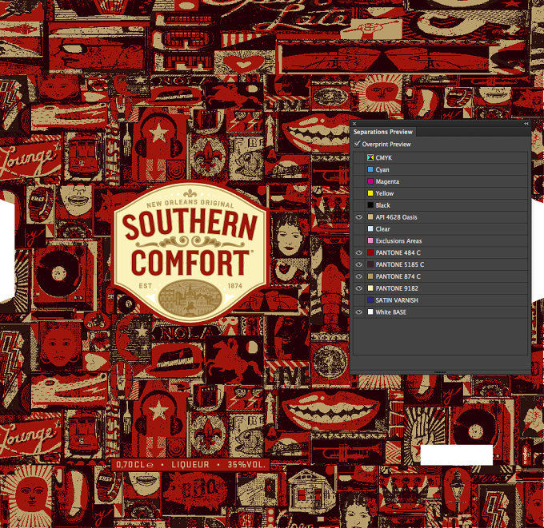Viewport: 544px width, 528px height.
Task: Close the Separations Preview panel
Action: (x=354, y=123)
